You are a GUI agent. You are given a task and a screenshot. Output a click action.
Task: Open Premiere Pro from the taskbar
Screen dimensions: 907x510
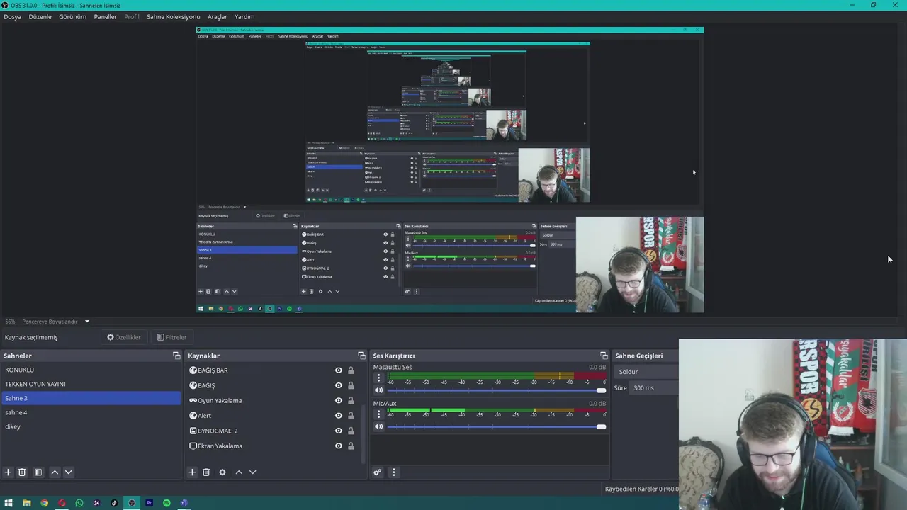[x=149, y=503]
